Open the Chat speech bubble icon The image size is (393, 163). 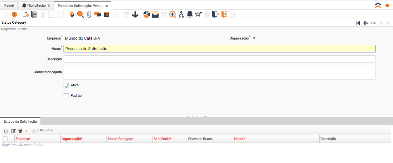click(98, 14)
